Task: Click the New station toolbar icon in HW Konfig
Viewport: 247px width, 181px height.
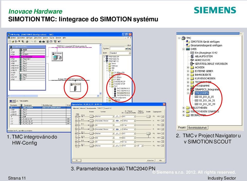Action: tap(10, 42)
